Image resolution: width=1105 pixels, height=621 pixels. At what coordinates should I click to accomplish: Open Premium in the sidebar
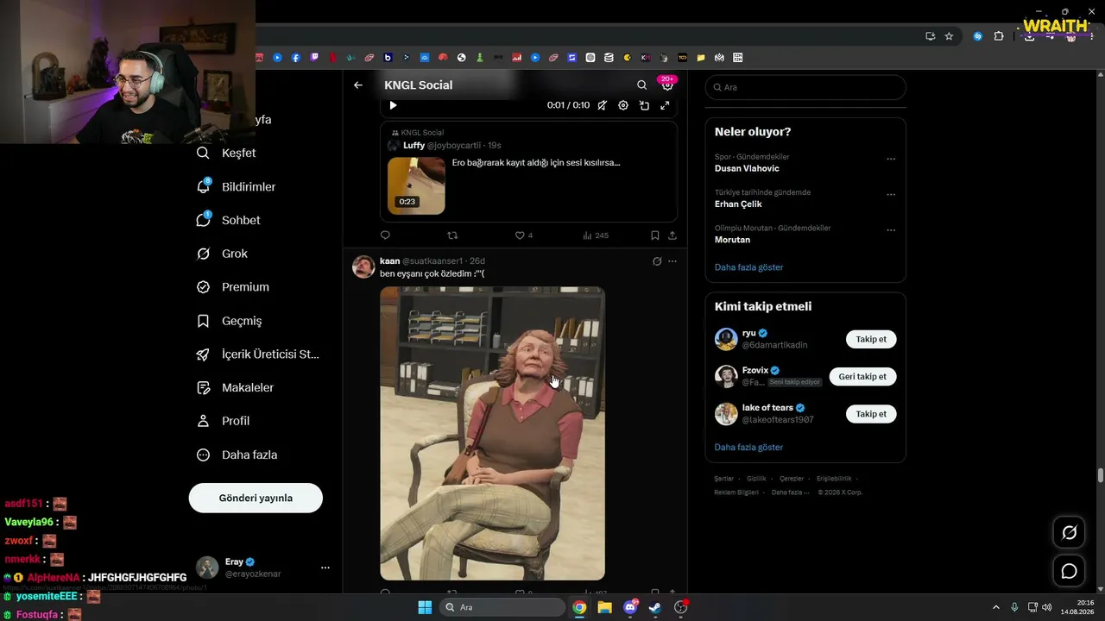(233, 287)
